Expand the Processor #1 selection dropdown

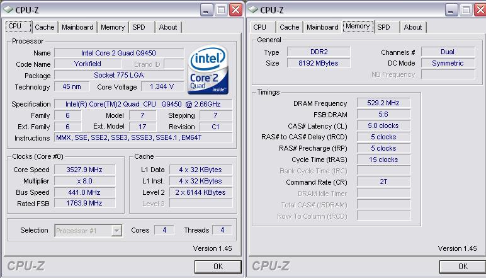[116, 231]
